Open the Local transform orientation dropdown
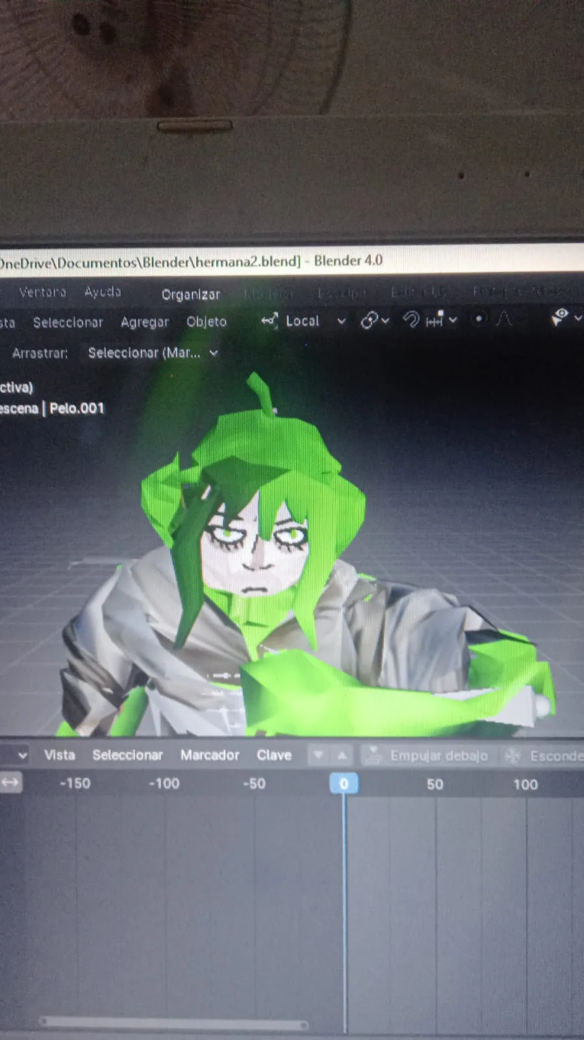This screenshot has width=584, height=1040. (303, 321)
